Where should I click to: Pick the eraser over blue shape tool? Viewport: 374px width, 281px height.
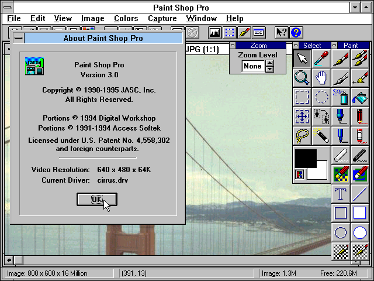(x=360, y=174)
